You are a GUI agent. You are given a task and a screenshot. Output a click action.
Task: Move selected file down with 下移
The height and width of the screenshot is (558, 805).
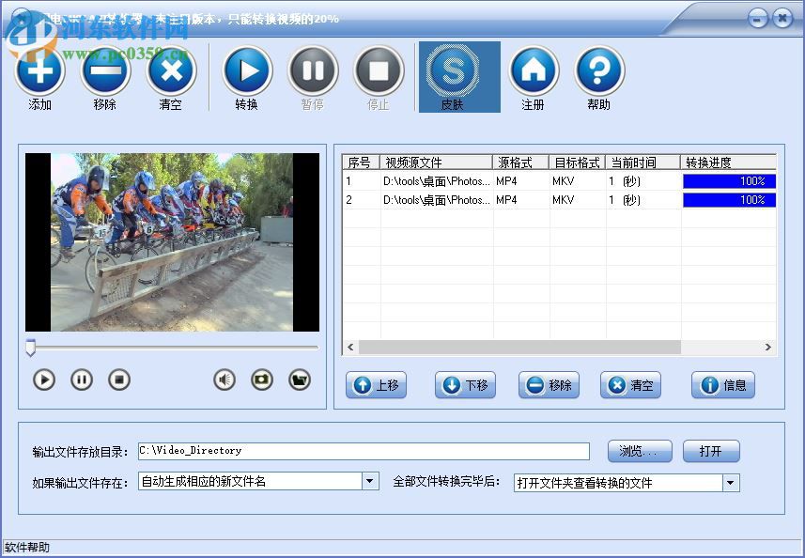point(464,385)
